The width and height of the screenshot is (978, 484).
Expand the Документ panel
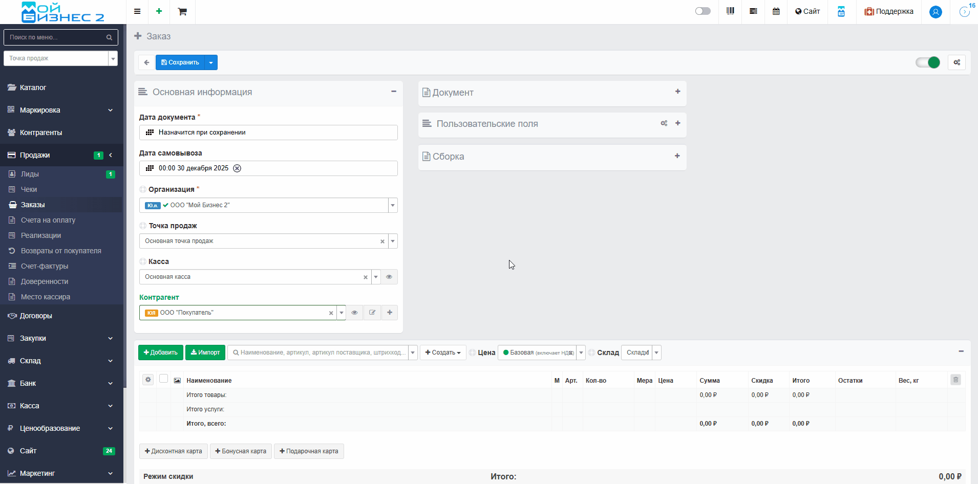point(677,92)
